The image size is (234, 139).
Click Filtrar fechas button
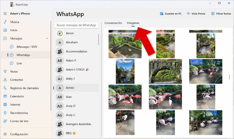221,14
